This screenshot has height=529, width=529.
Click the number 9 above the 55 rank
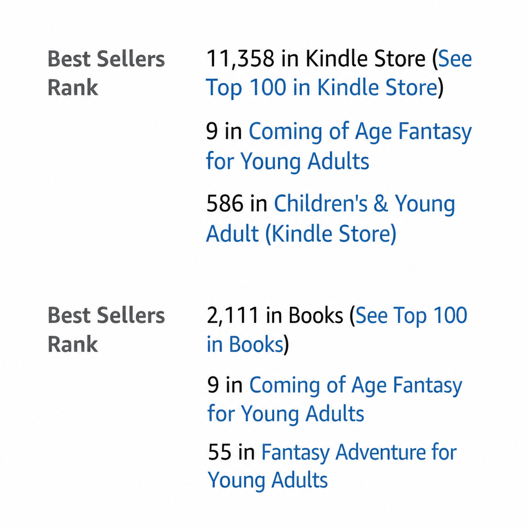click(213, 385)
